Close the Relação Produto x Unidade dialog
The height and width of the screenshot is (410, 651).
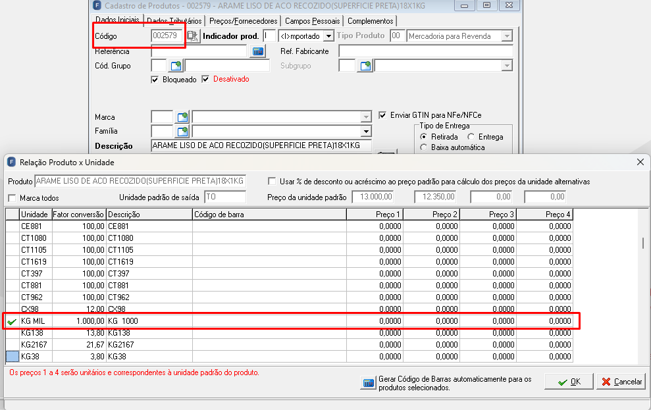click(640, 163)
